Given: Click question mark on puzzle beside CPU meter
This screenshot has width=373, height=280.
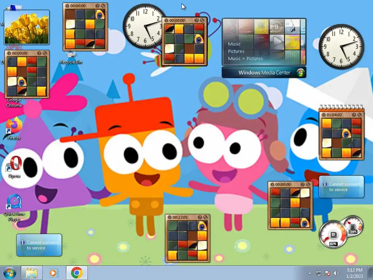Looking at the screenshot, I should pyautogui.click(x=303, y=184).
